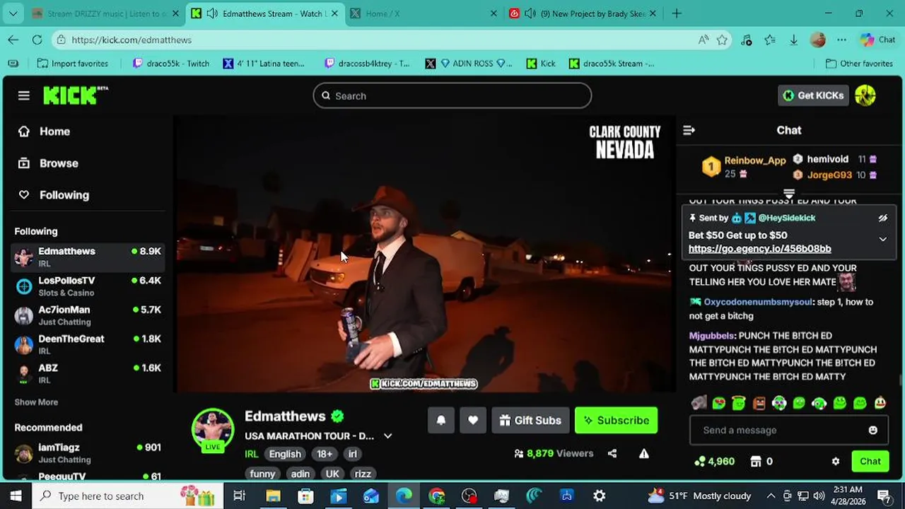Viewport: 905px width, 509px height.
Task: Toggle notification bell for Edmatthews
Action: 440,420
